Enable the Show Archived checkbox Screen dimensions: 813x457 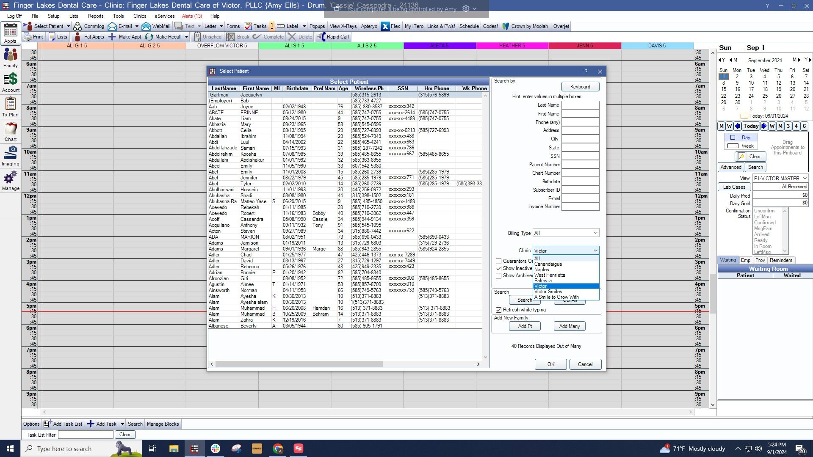click(499, 276)
